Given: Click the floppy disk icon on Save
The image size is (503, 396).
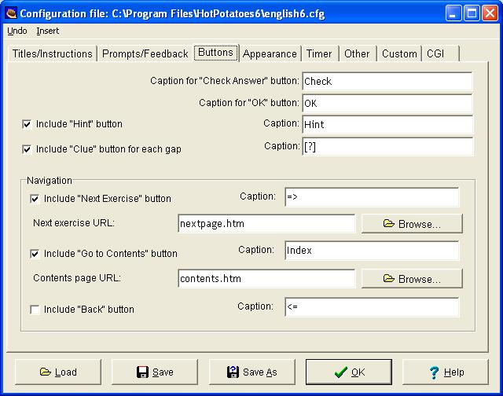Looking at the screenshot, I should (x=142, y=372).
